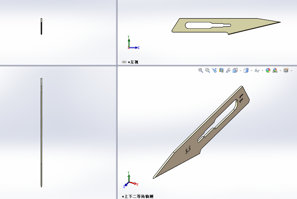Select the long thin blade edge view
The height and width of the screenshot is (199, 297).
pos(41,133)
